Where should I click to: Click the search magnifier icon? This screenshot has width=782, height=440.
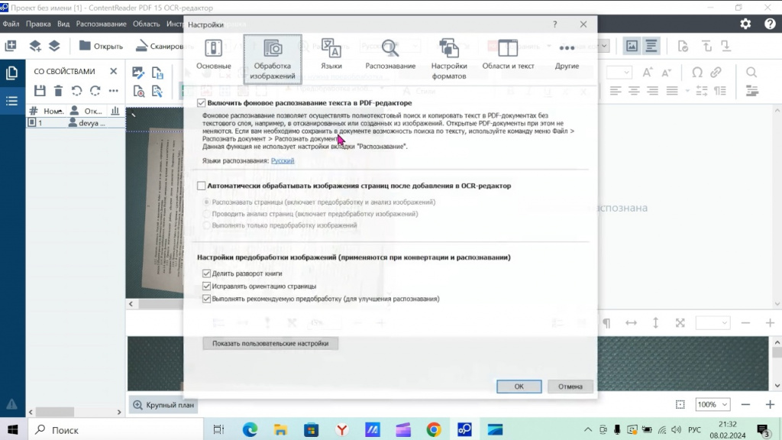[x=751, y=73]
